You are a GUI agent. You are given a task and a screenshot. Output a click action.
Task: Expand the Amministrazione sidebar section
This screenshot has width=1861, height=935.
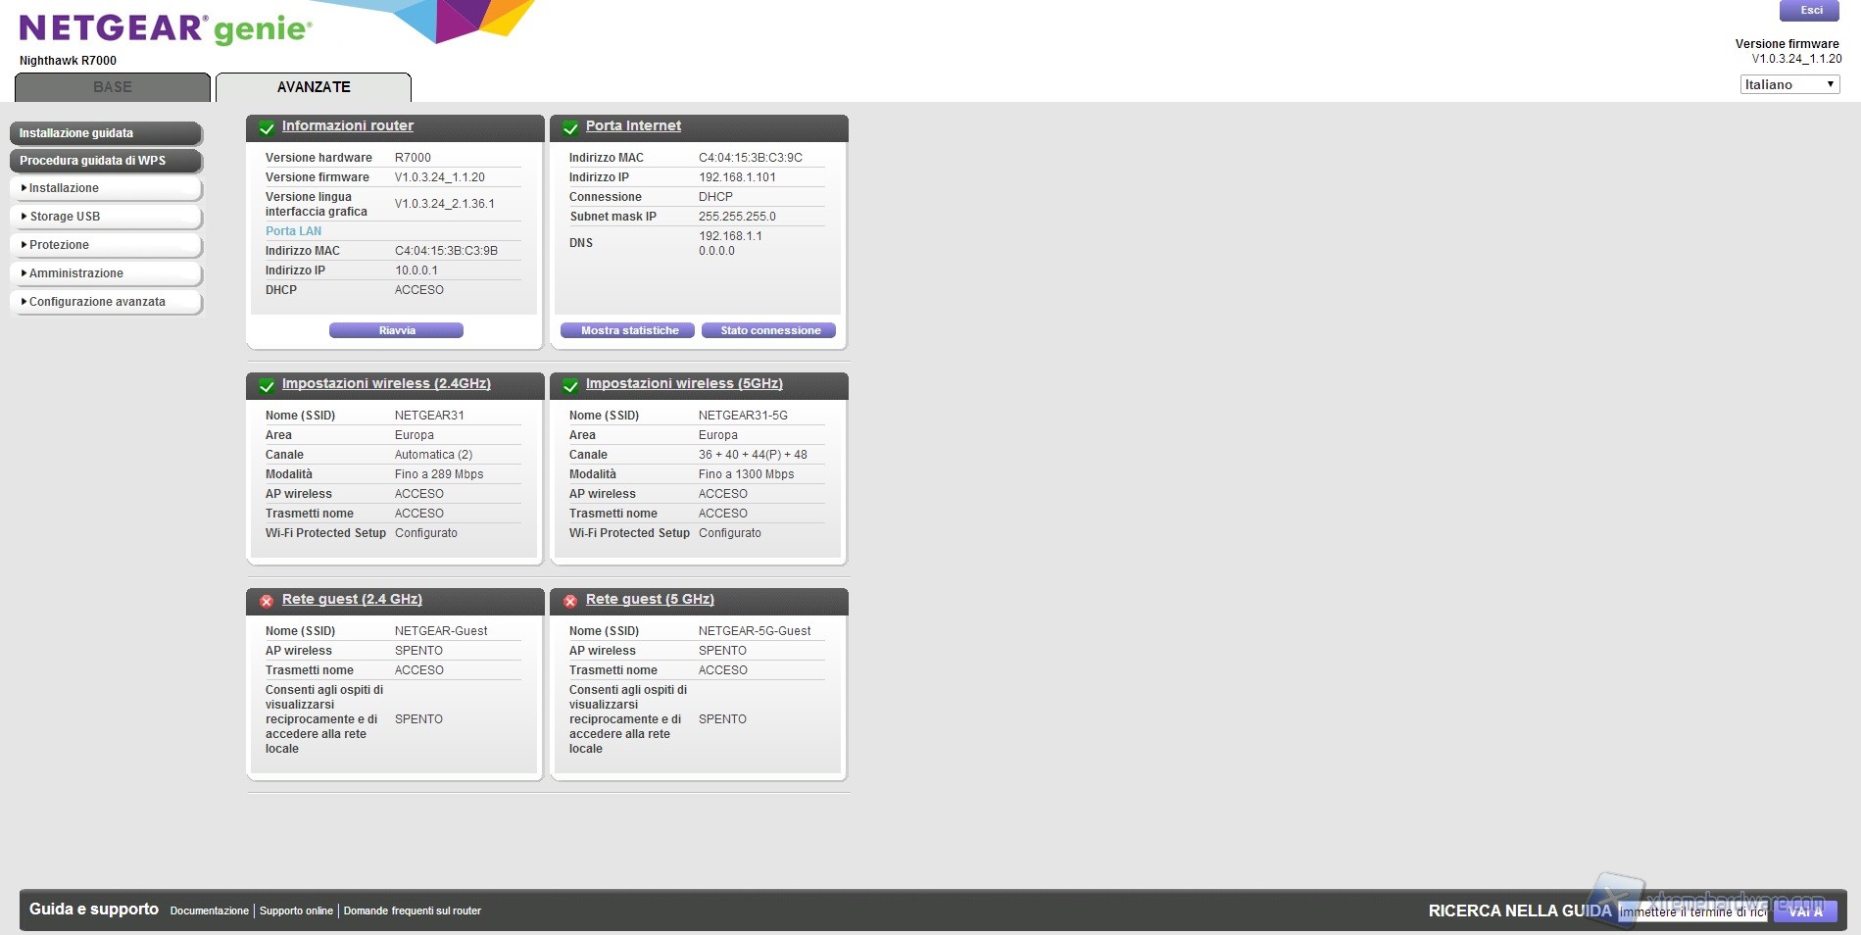[106, 273]
